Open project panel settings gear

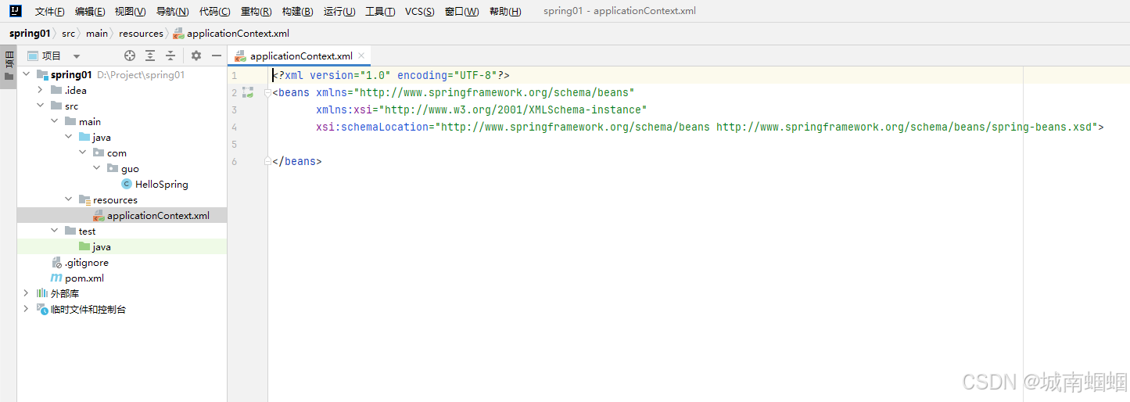[x=196, y=56]
